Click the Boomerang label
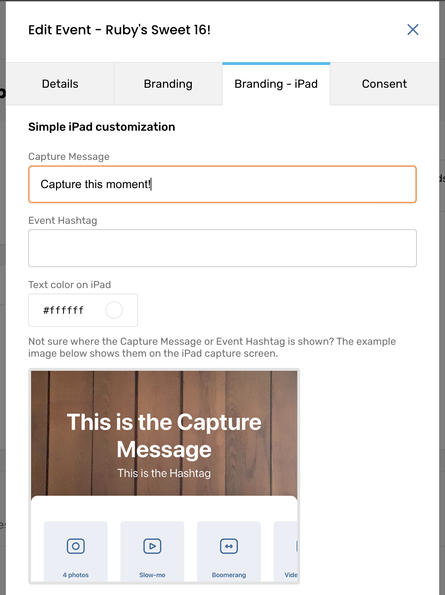This screenshot has width=445, height=595. tap(229, 575)
